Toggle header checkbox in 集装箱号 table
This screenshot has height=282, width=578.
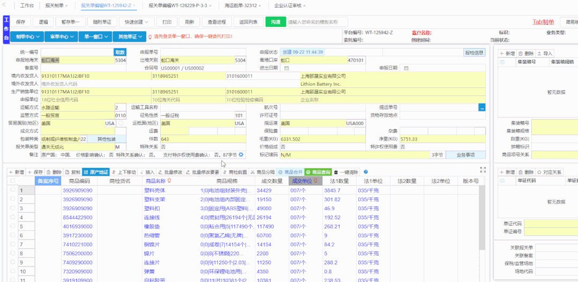click(502, 62)
